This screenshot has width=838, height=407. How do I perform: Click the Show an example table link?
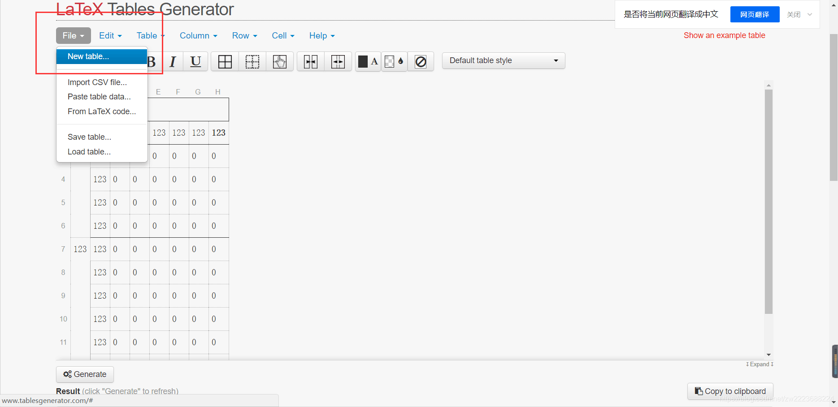(724, 35)
